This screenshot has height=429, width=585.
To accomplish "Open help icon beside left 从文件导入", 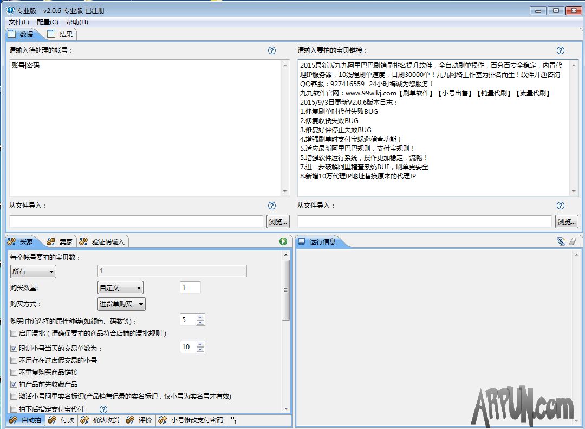I will tap(272, 206).
